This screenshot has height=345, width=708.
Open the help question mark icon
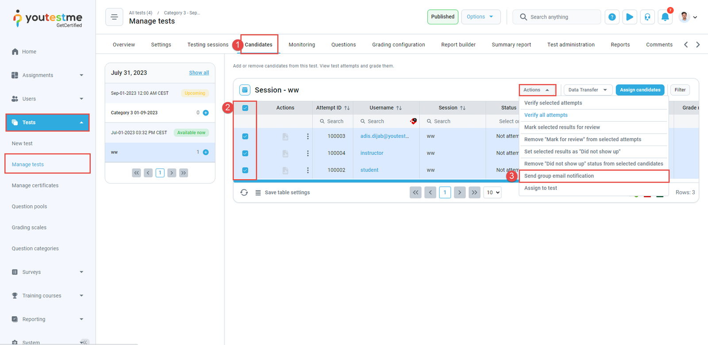[x=612, y=17]
